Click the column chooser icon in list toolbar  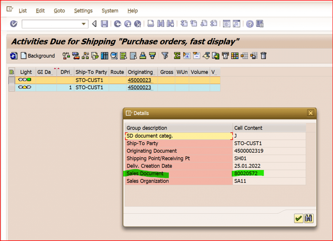point(104,56)
